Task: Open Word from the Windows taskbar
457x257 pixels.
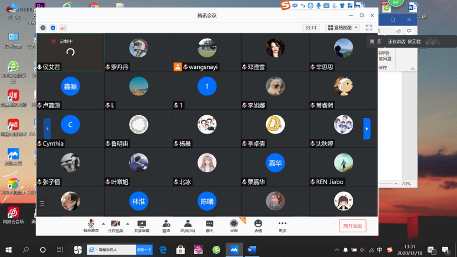Action: coord(252,250)
